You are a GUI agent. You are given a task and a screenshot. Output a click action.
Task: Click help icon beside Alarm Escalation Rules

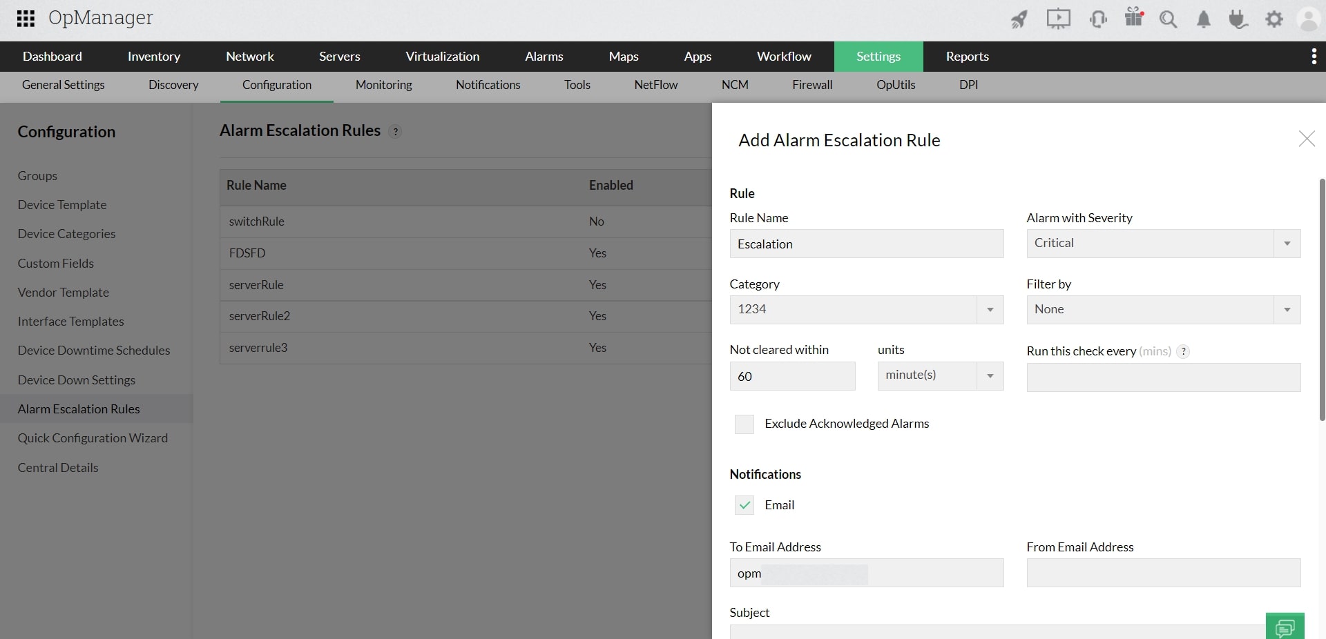click(395, 131)
